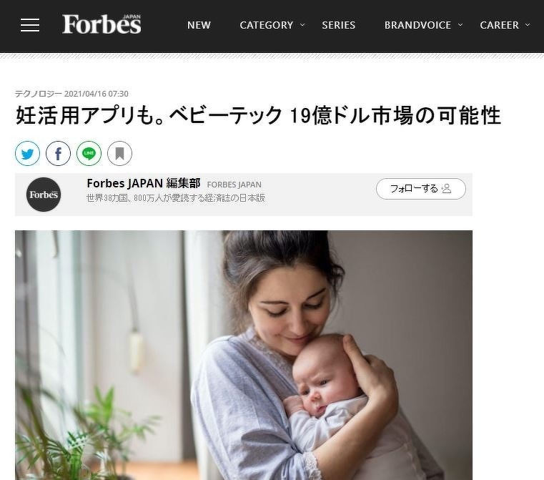
Task: Open the hamburger menu icon
Action: tap(30, 25)
